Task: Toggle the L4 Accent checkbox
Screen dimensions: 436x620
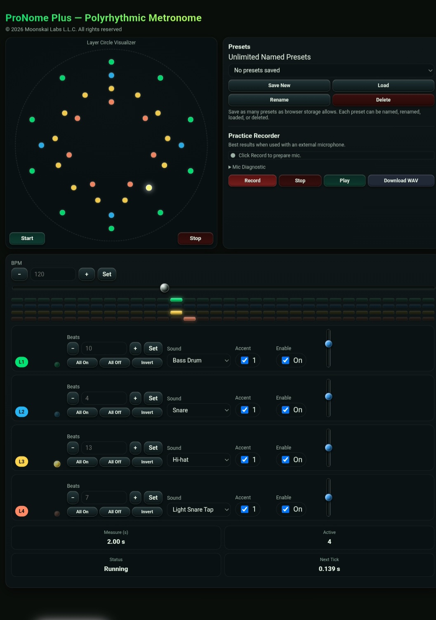Action: point(245,509)
